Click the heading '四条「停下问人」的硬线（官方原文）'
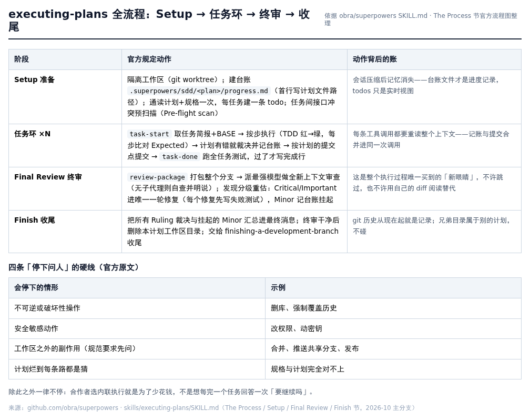This screenshot has height=420, width=530. click(74, 267)
